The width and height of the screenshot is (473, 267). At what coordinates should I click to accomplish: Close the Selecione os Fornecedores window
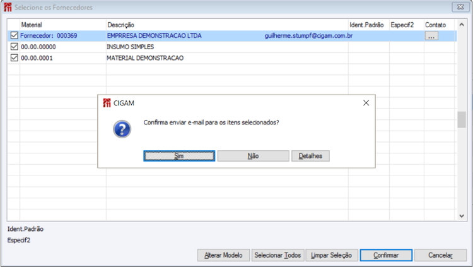[x=460, y=7]
